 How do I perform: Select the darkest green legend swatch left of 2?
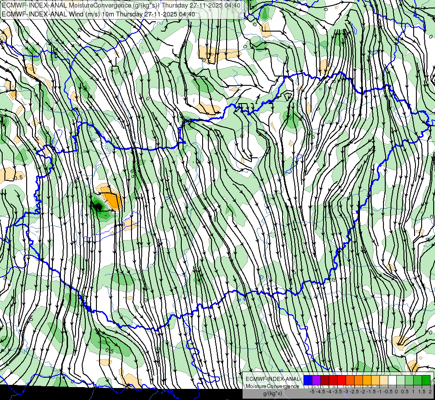click(426, 380)
